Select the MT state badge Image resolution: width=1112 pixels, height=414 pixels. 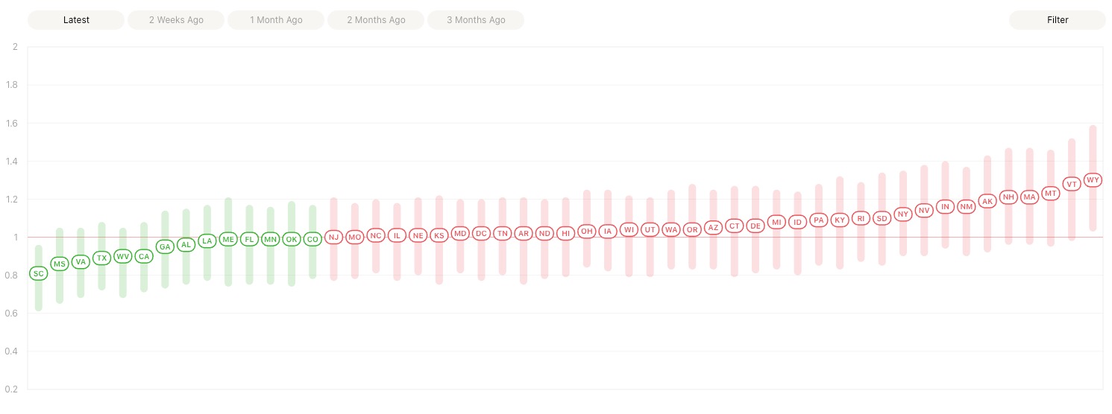click(x=1051, y=194)
